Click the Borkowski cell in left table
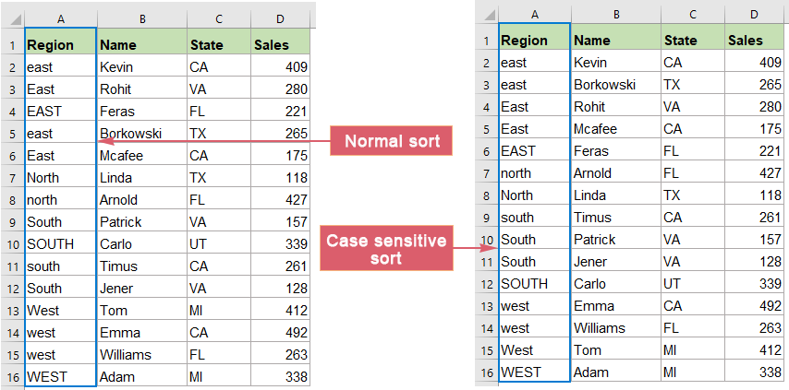This screenshot has height=390, width=789. [140, 134]
